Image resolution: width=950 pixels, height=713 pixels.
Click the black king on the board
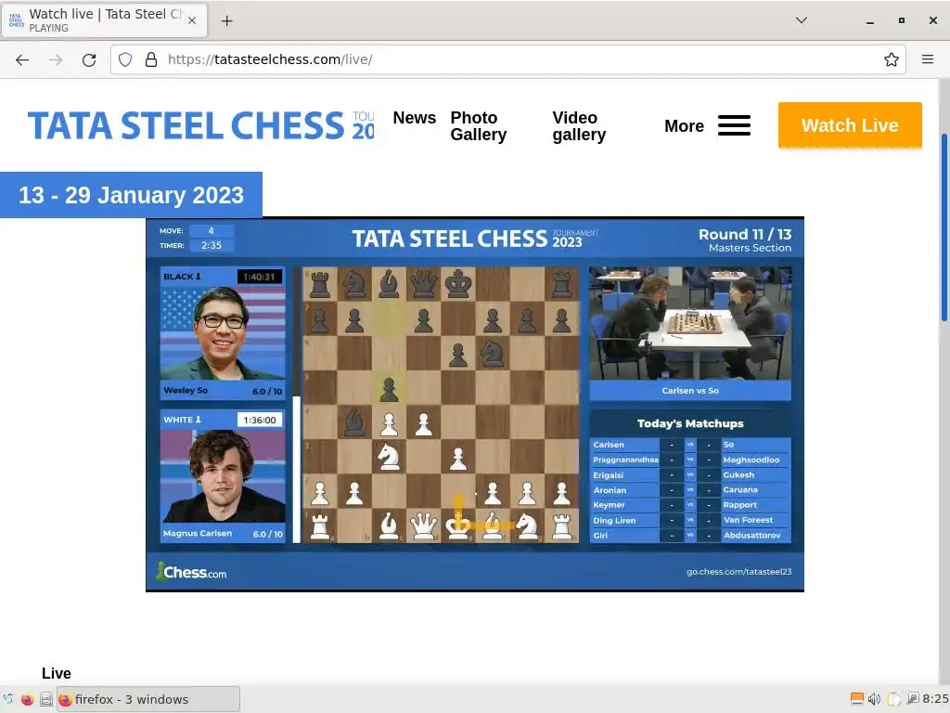pos(458,284)
